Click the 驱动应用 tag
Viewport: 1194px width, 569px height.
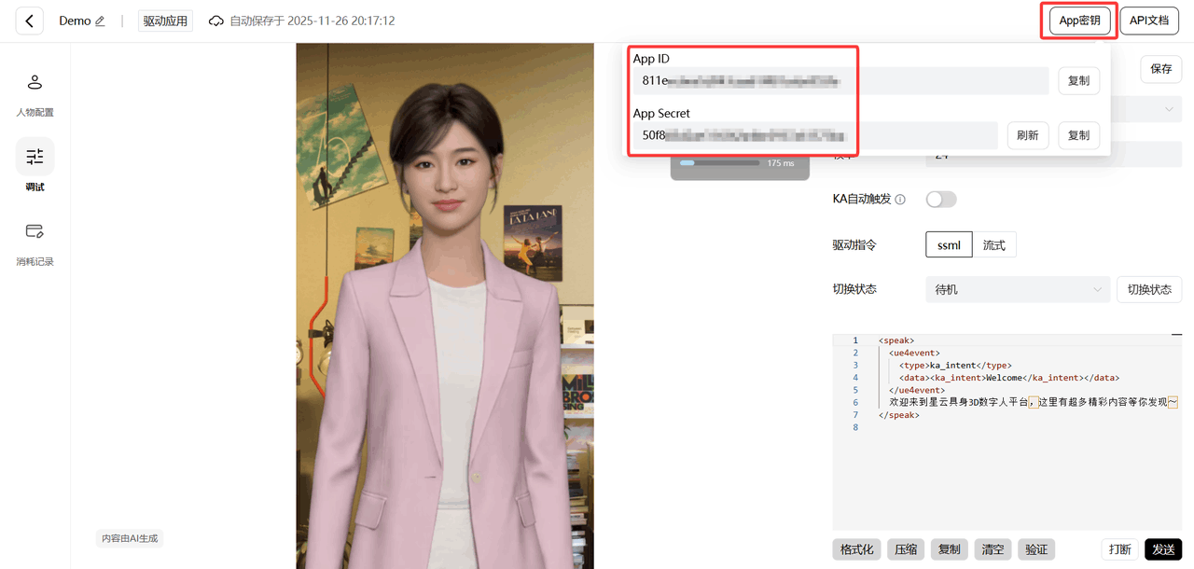(165, 21)
